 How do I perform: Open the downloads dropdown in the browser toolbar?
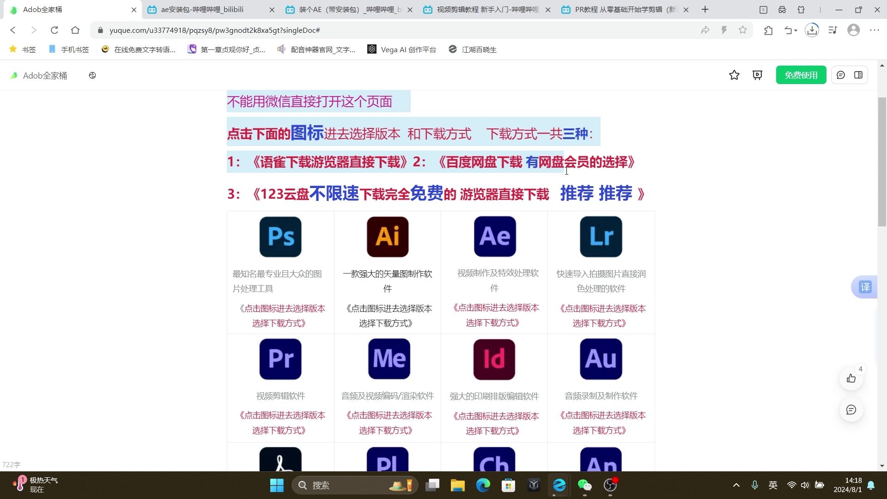(812, 30)
